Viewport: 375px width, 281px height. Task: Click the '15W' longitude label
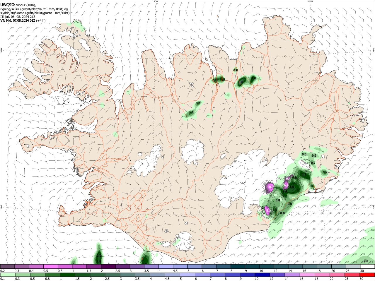click(x=310, y=1)
